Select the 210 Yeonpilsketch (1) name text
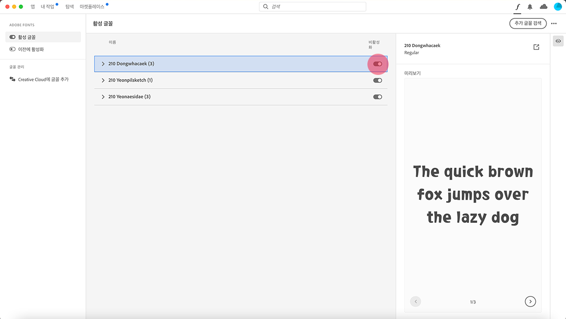 [130, 80]
